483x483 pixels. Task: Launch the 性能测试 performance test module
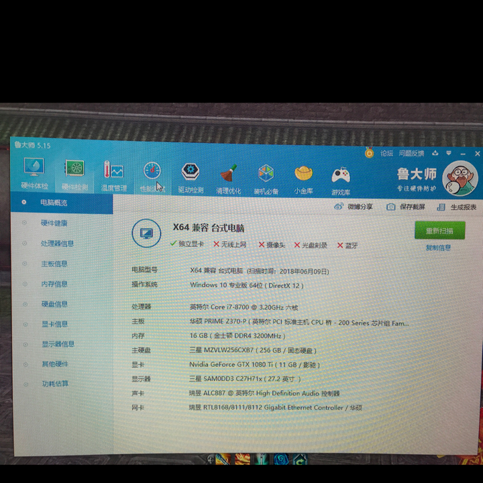(152, 177)
